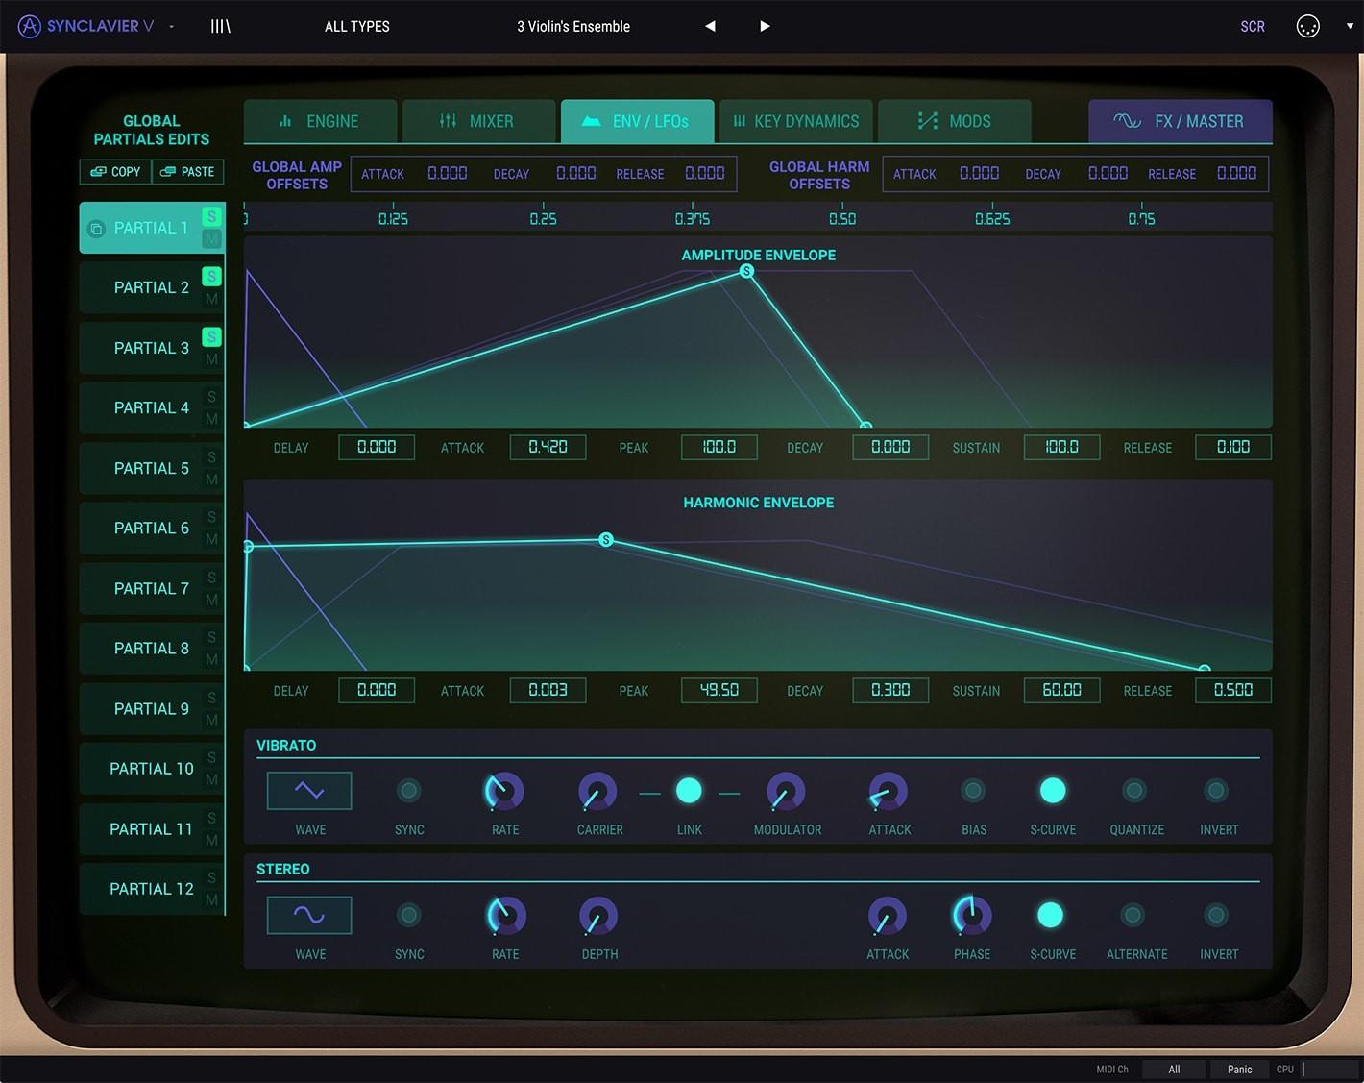
Task: Click the Mods patching icon
Action: tap(928, 121)
